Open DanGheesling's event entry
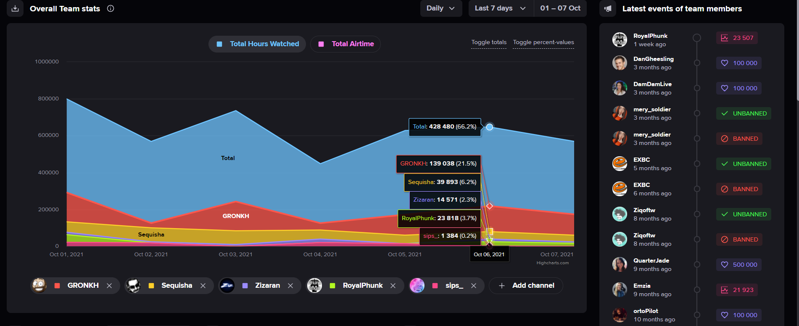Viewport: 799px width, 326px height. click(x=653, y=63)
